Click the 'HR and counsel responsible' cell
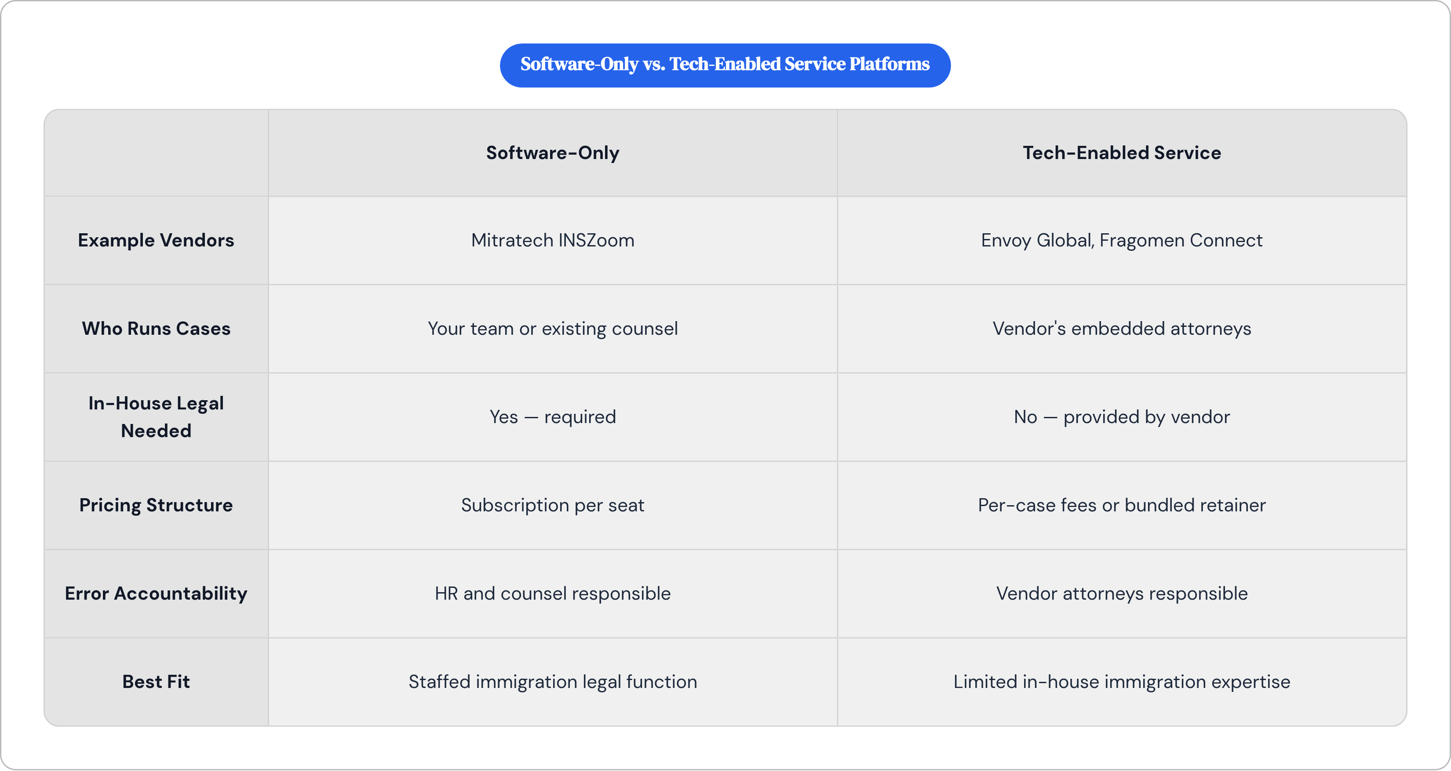 tap(553, 594)
